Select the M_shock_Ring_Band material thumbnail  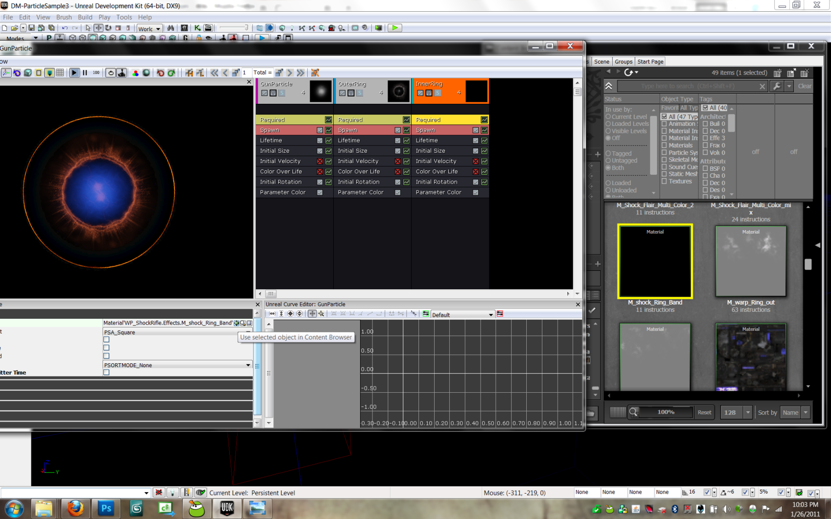click(655, 261)
